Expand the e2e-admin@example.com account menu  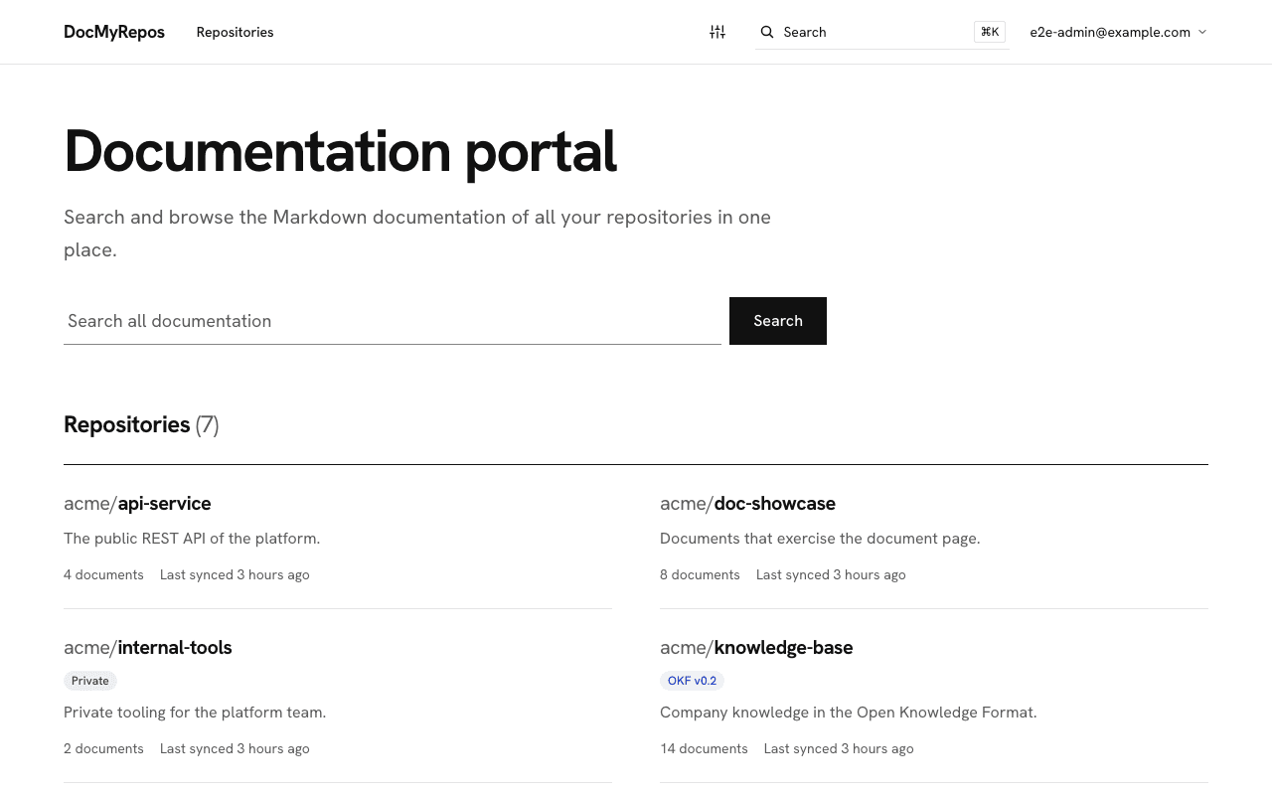tap(1119, 32)
